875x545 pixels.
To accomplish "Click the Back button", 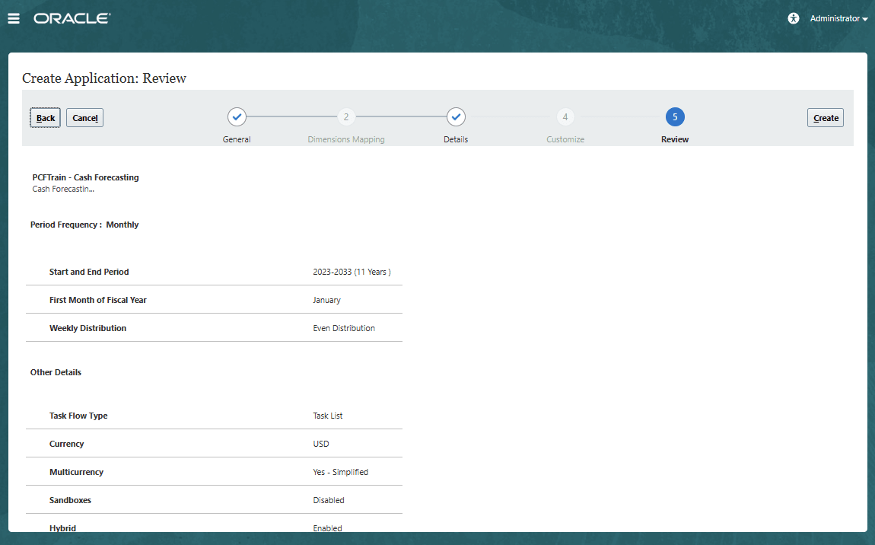I will [45, 118].
